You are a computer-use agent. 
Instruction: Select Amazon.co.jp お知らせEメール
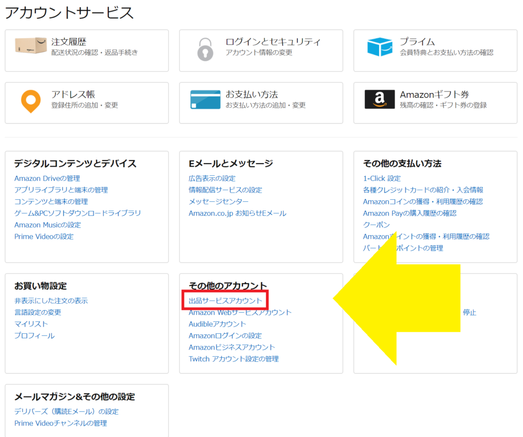(x=237, y=213)
